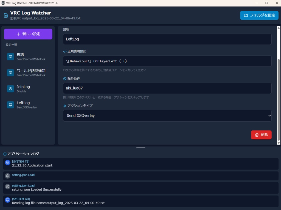Click the 棋譜 SendDiscordWebHook chat icon
Viewport: 281px width, 210px height.
coord(10,57)
